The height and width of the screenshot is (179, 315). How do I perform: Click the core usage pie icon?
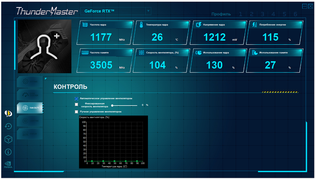pyautogui.click(x=198, y=52)
